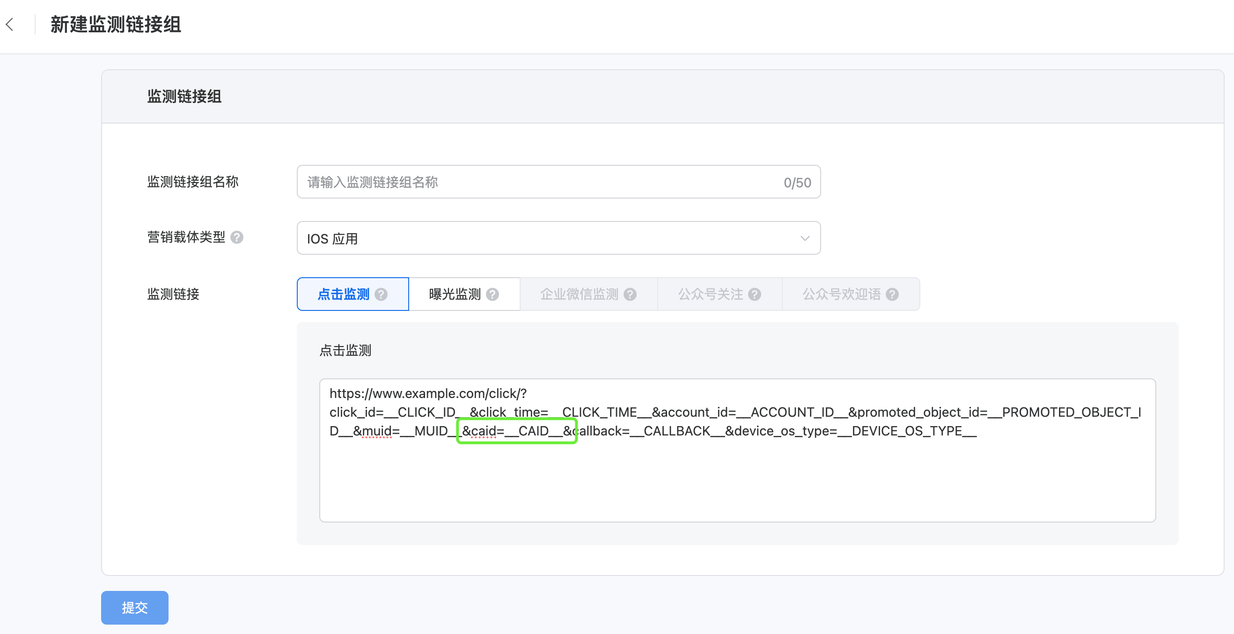Click the help icon on 企业微信监测 tab
The width and height of the screenshot is (1234, 634).
(631, 294)
